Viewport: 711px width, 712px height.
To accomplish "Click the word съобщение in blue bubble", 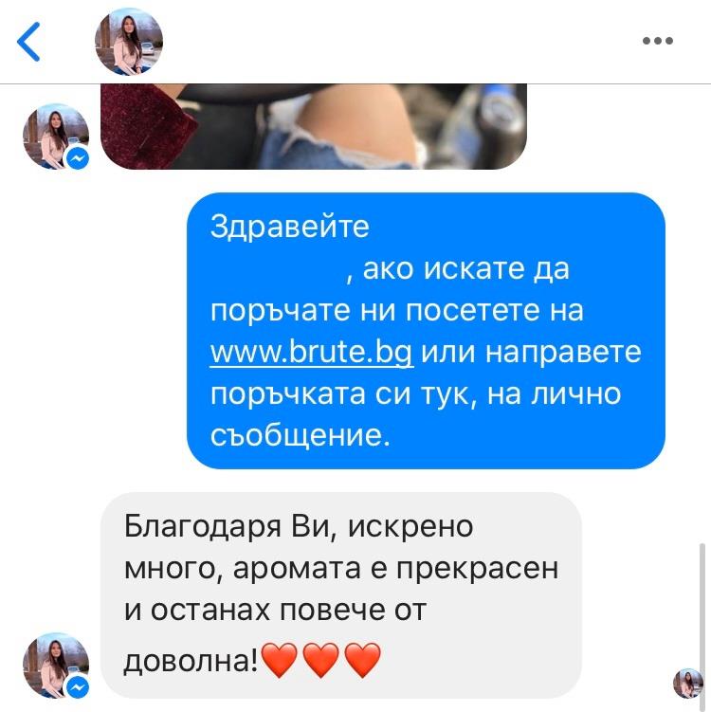I will (301, 435).
